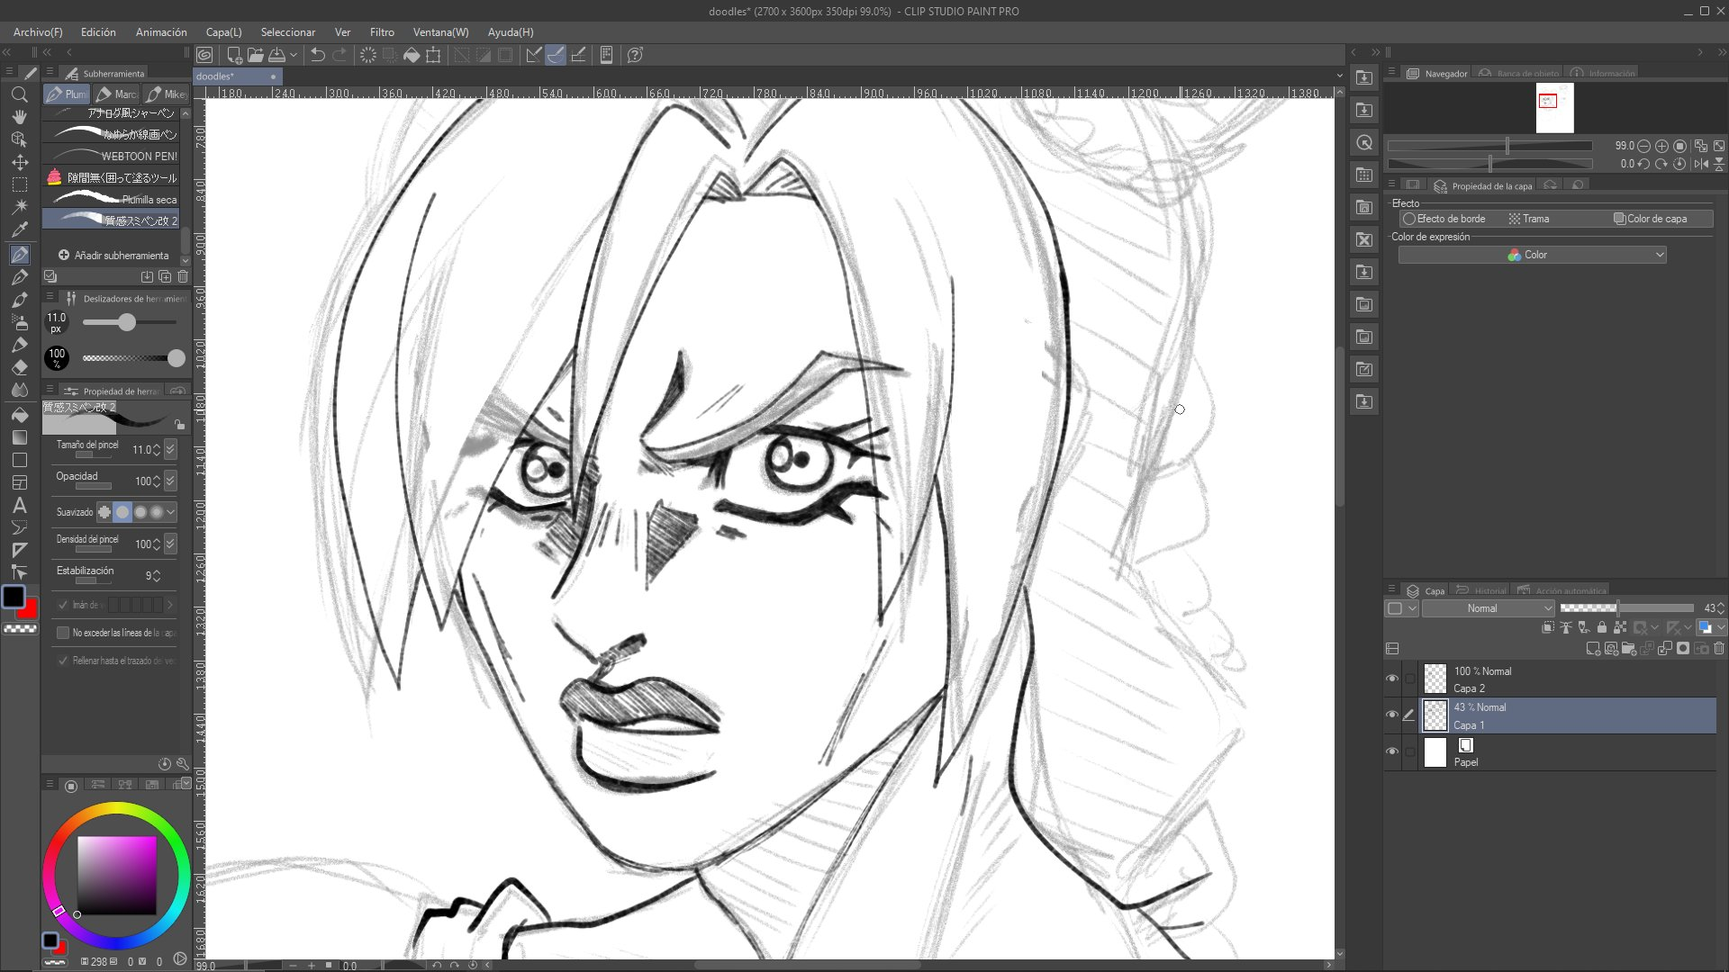Delete the layer with the trash icon
Viewport: 1729px width, 972px height.
click(1718, 648)
